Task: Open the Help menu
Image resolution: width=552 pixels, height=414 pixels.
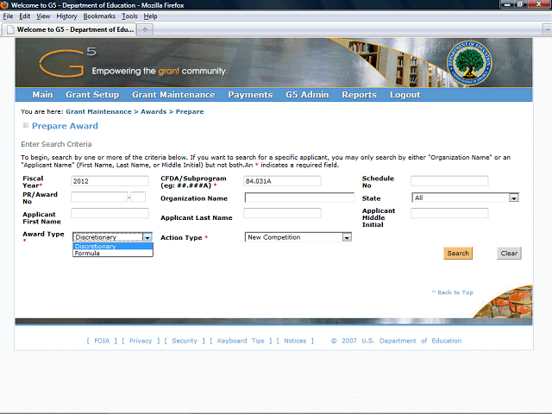Action: tap(150, 16)
